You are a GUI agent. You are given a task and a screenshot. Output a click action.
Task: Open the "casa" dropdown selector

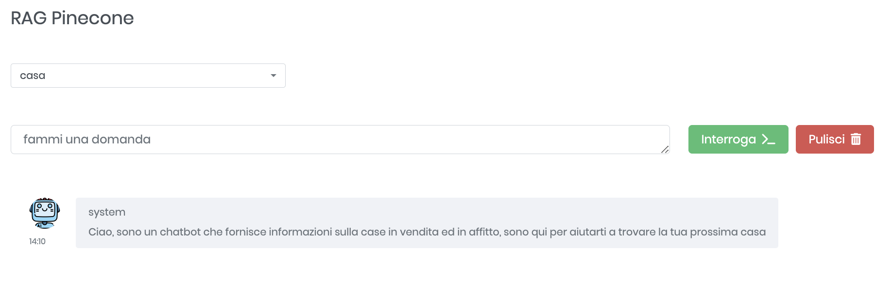point(148,76)
